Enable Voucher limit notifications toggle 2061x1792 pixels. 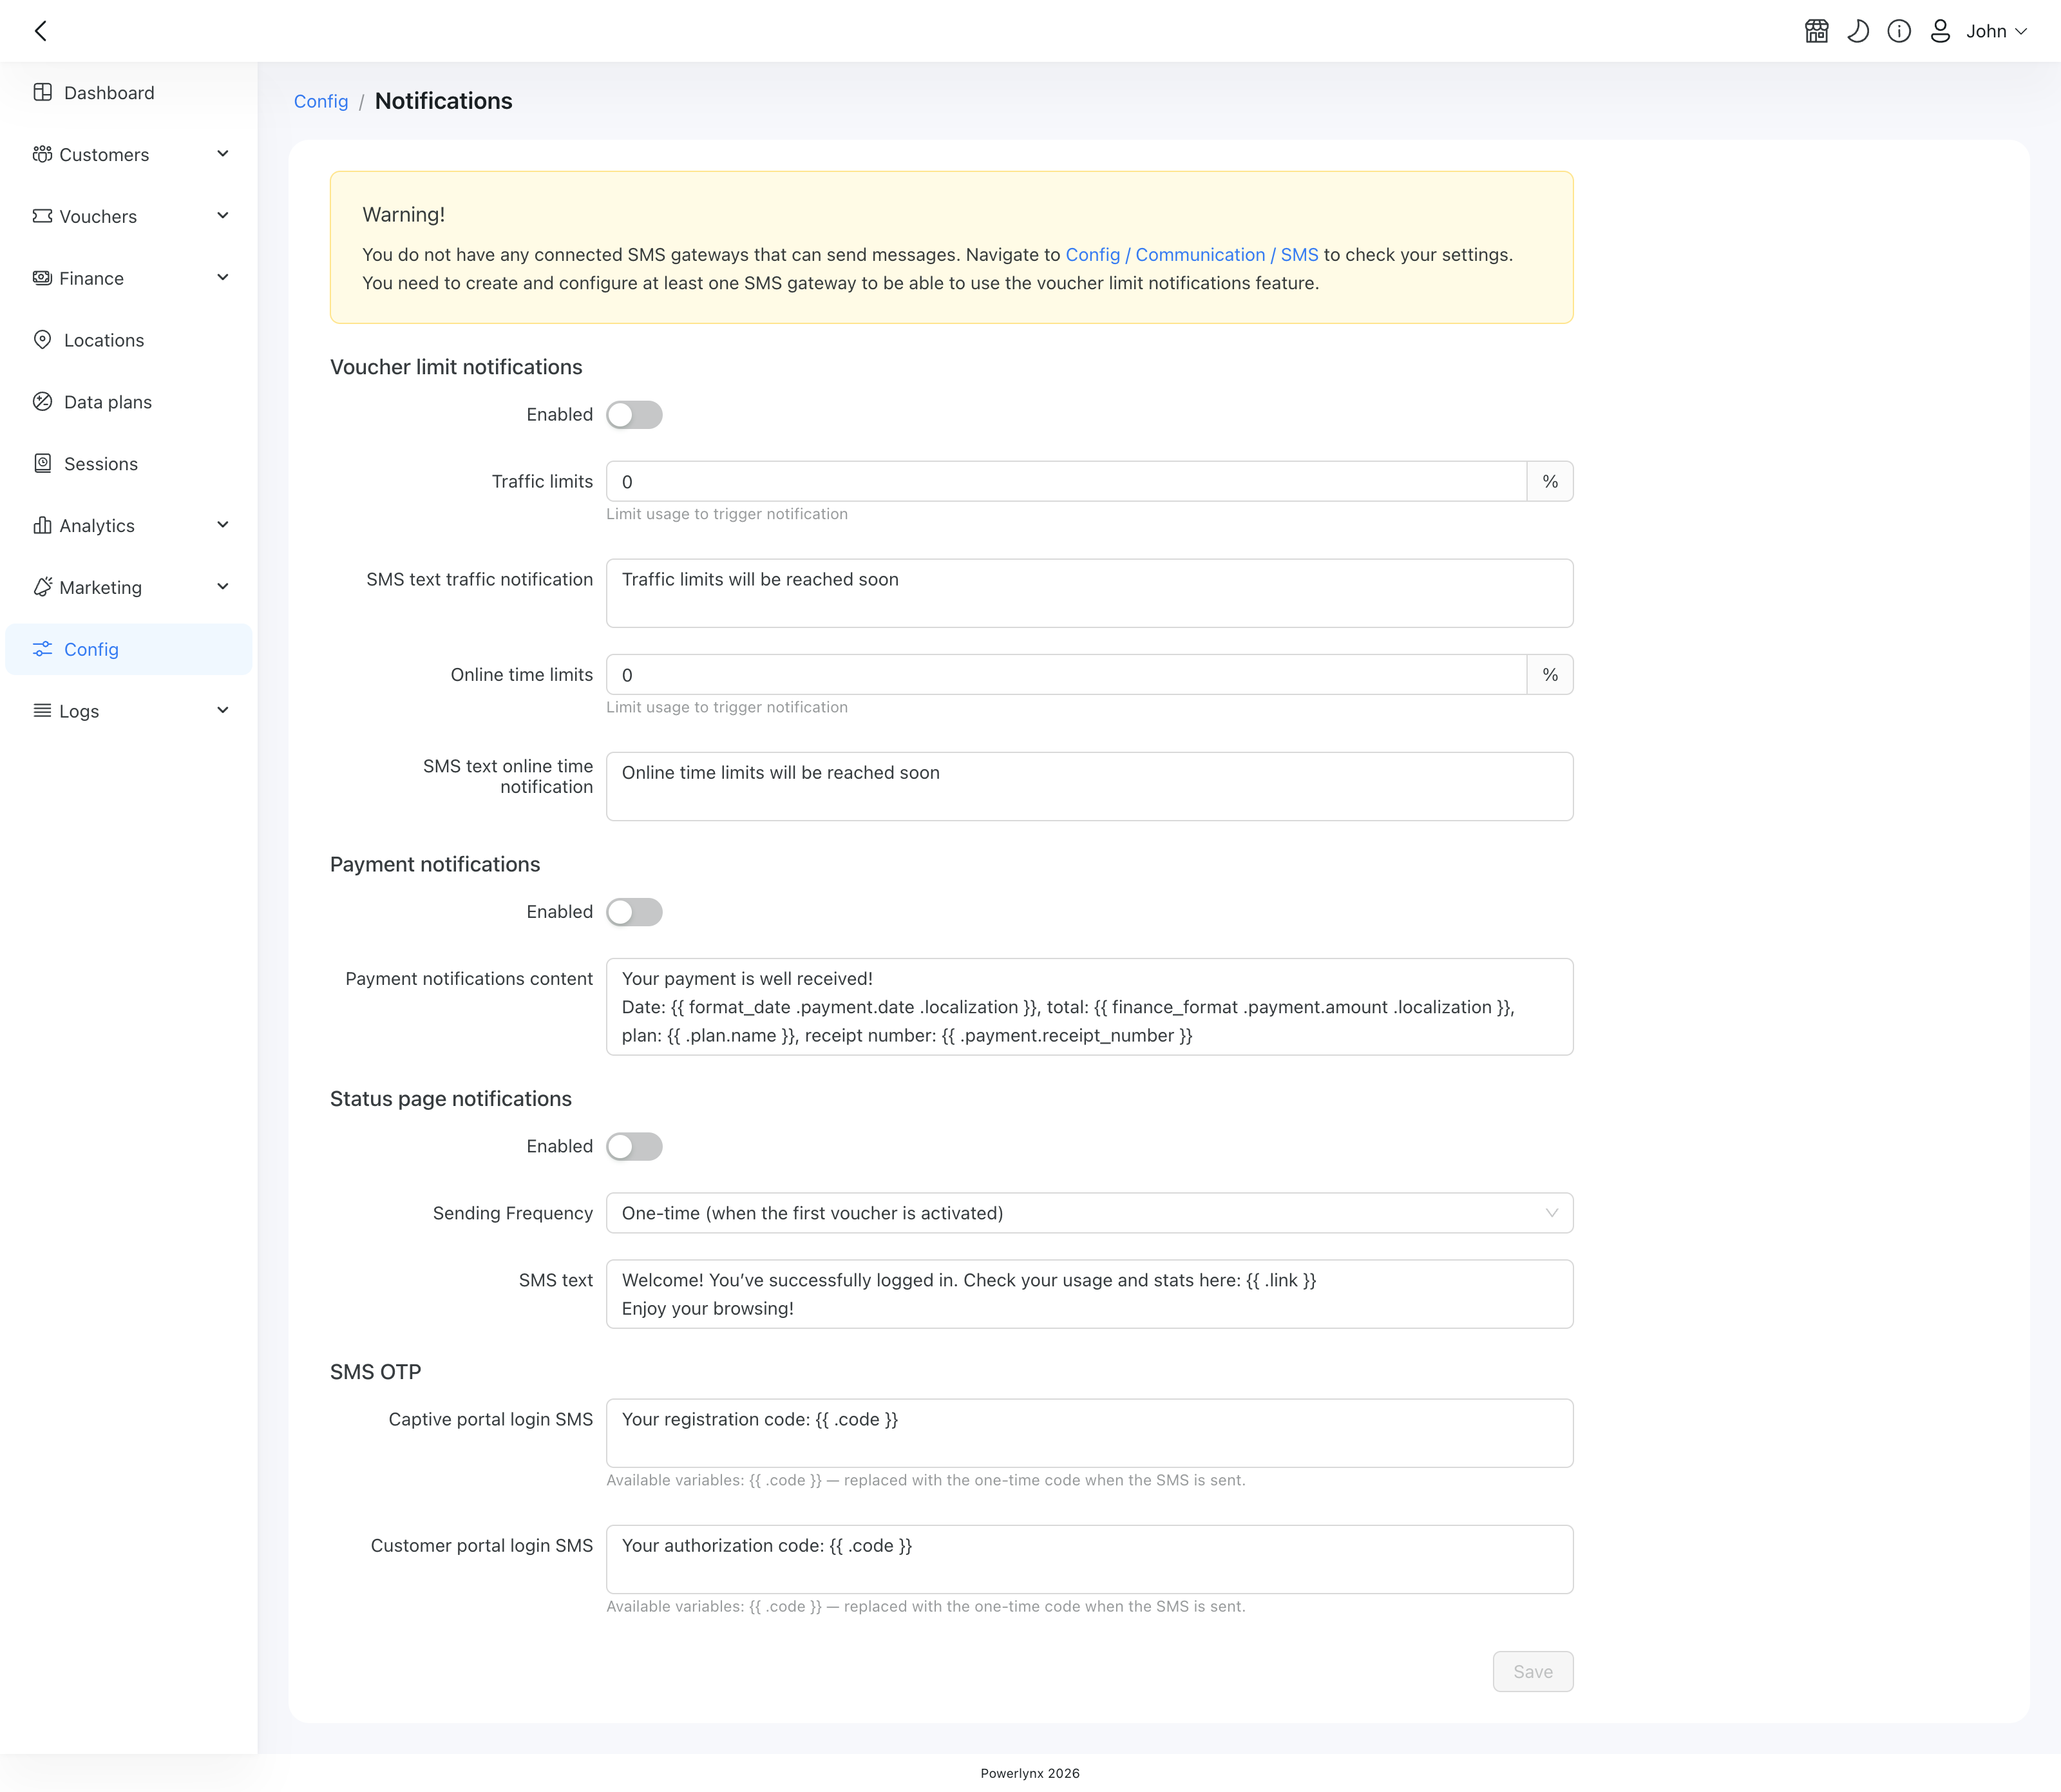(x=634, y=415)
